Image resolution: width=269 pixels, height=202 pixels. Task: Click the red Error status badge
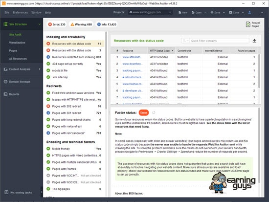pos(144,113)
